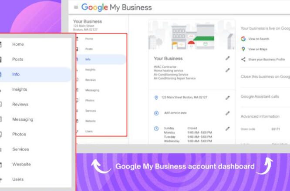Click Store code value 02171
The image size is (290, 191).
click(276, 129)
